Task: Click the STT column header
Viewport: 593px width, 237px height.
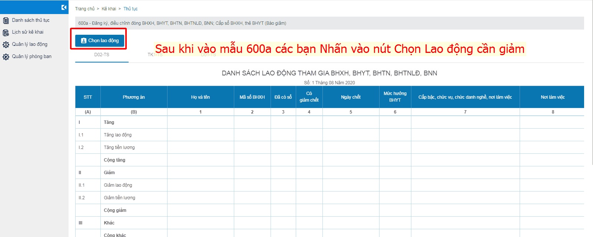Action: click(88, 97)
